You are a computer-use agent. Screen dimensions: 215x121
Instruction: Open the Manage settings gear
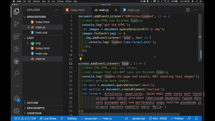click(16, 111)
